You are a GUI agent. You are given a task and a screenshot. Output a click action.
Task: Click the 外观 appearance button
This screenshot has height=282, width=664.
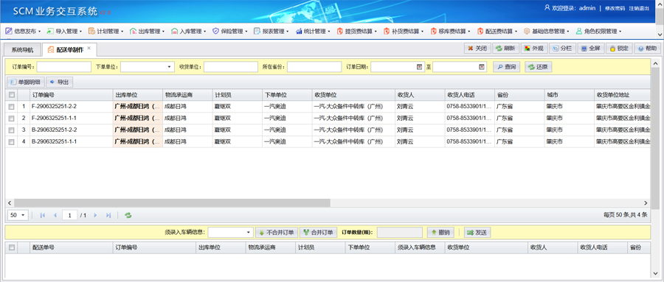tap(533, 48)
